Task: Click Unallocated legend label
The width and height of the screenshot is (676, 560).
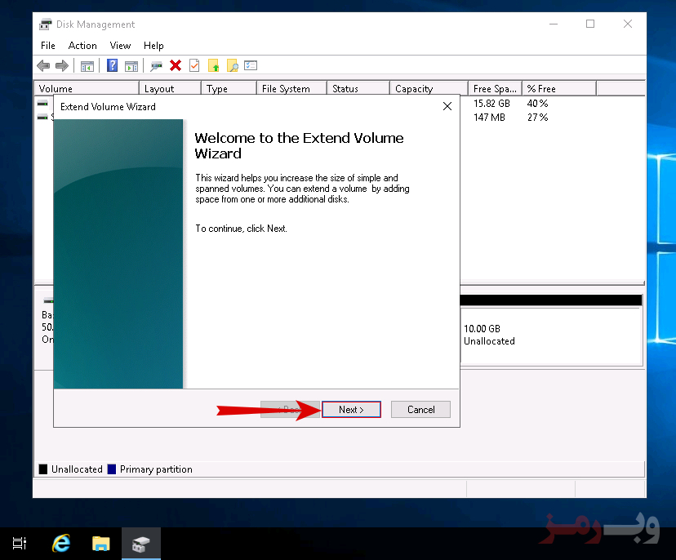Action: coord(77,469)
